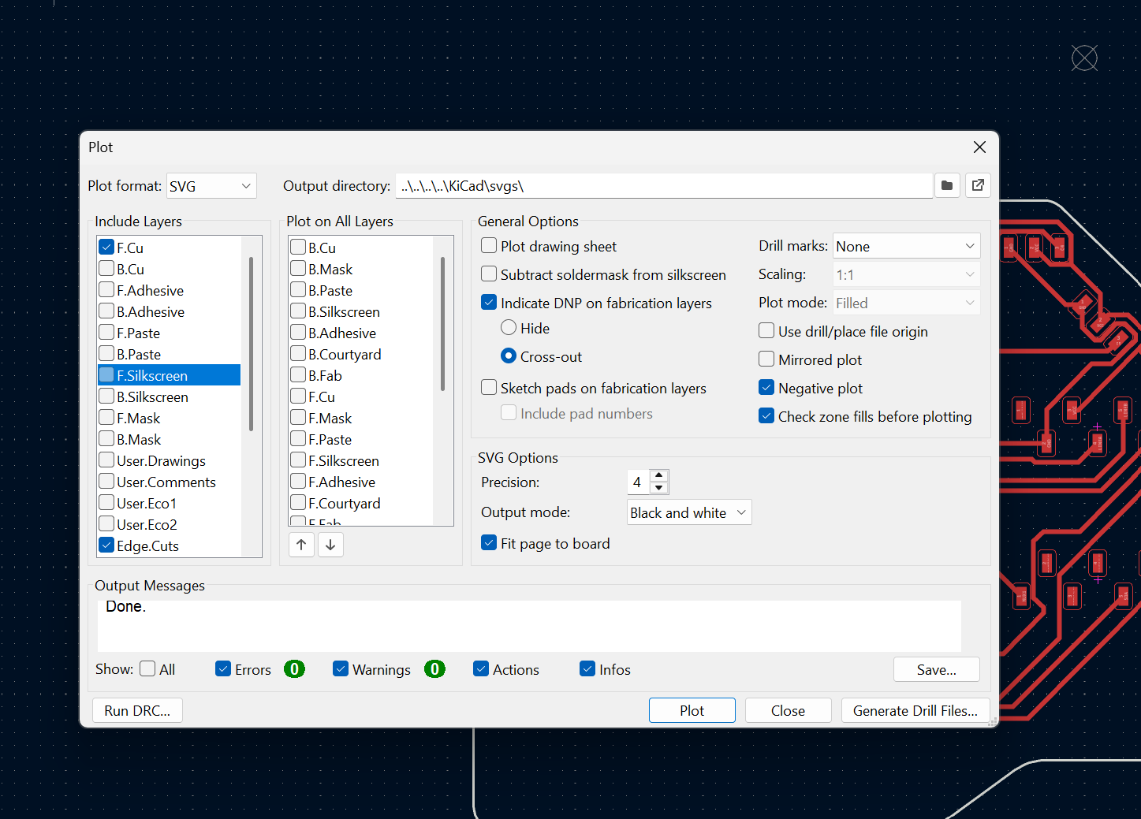Image resolution: width=1141 pixels, height=819 pixels.
Task: Toggle Infos message filter
Action: point(587,668)
